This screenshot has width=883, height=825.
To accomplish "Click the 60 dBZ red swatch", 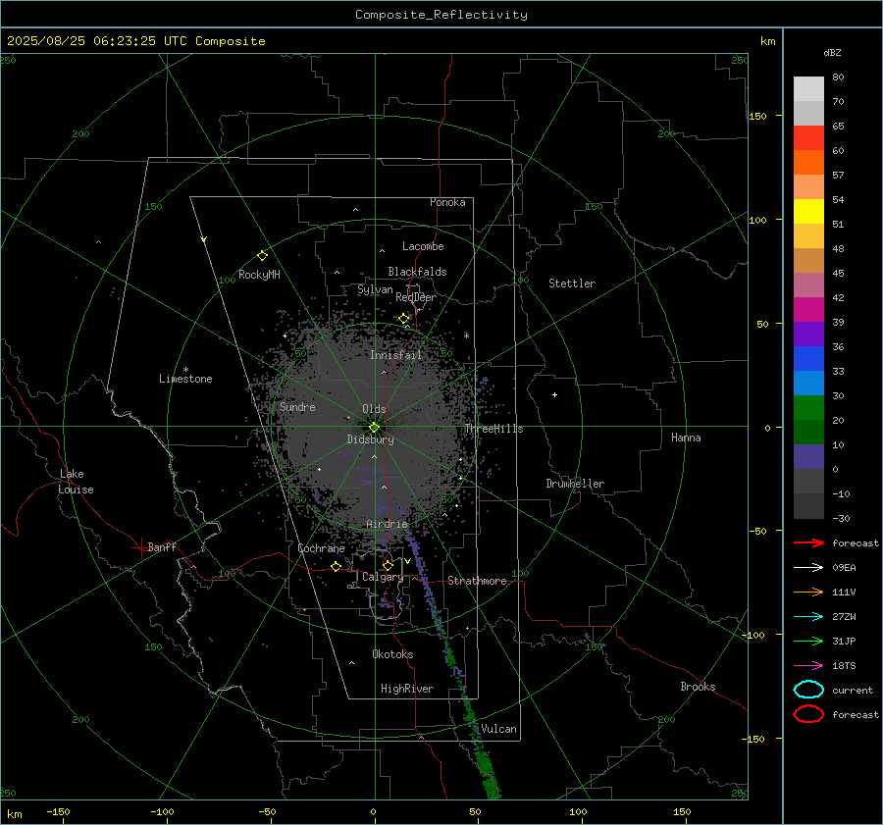I will 808,137.
